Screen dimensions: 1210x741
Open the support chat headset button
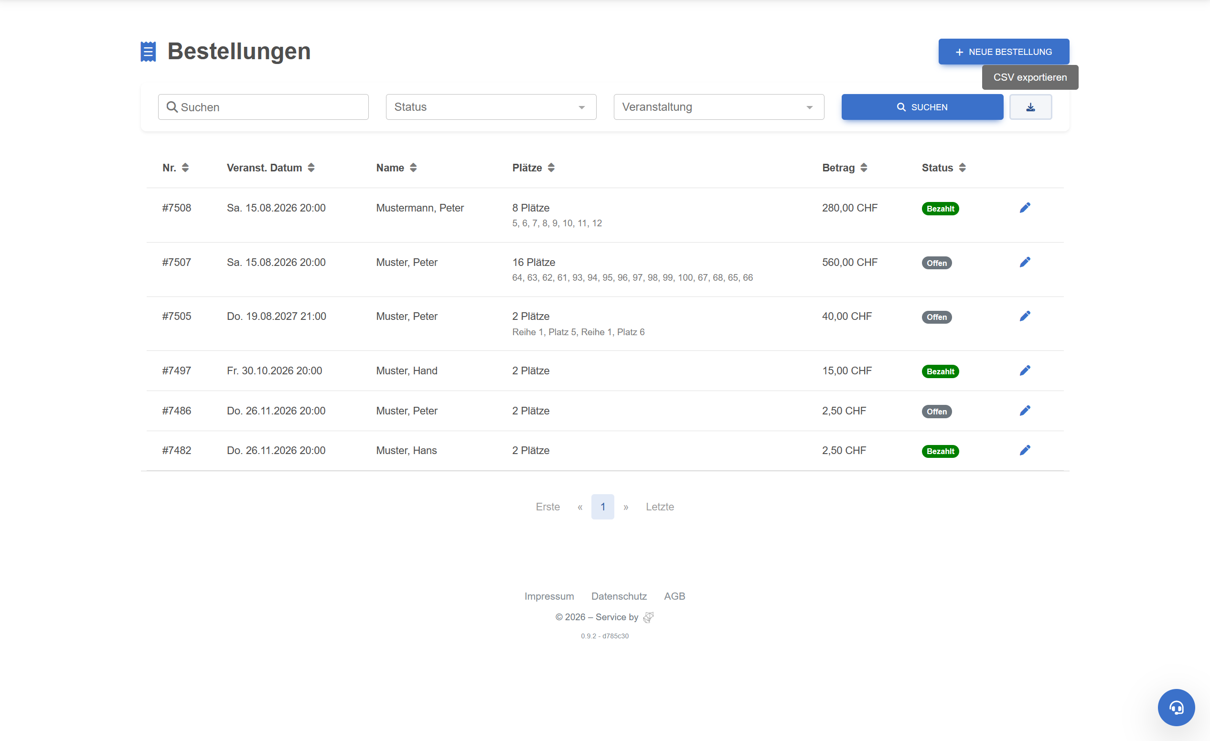click(x=1176, y=707)
